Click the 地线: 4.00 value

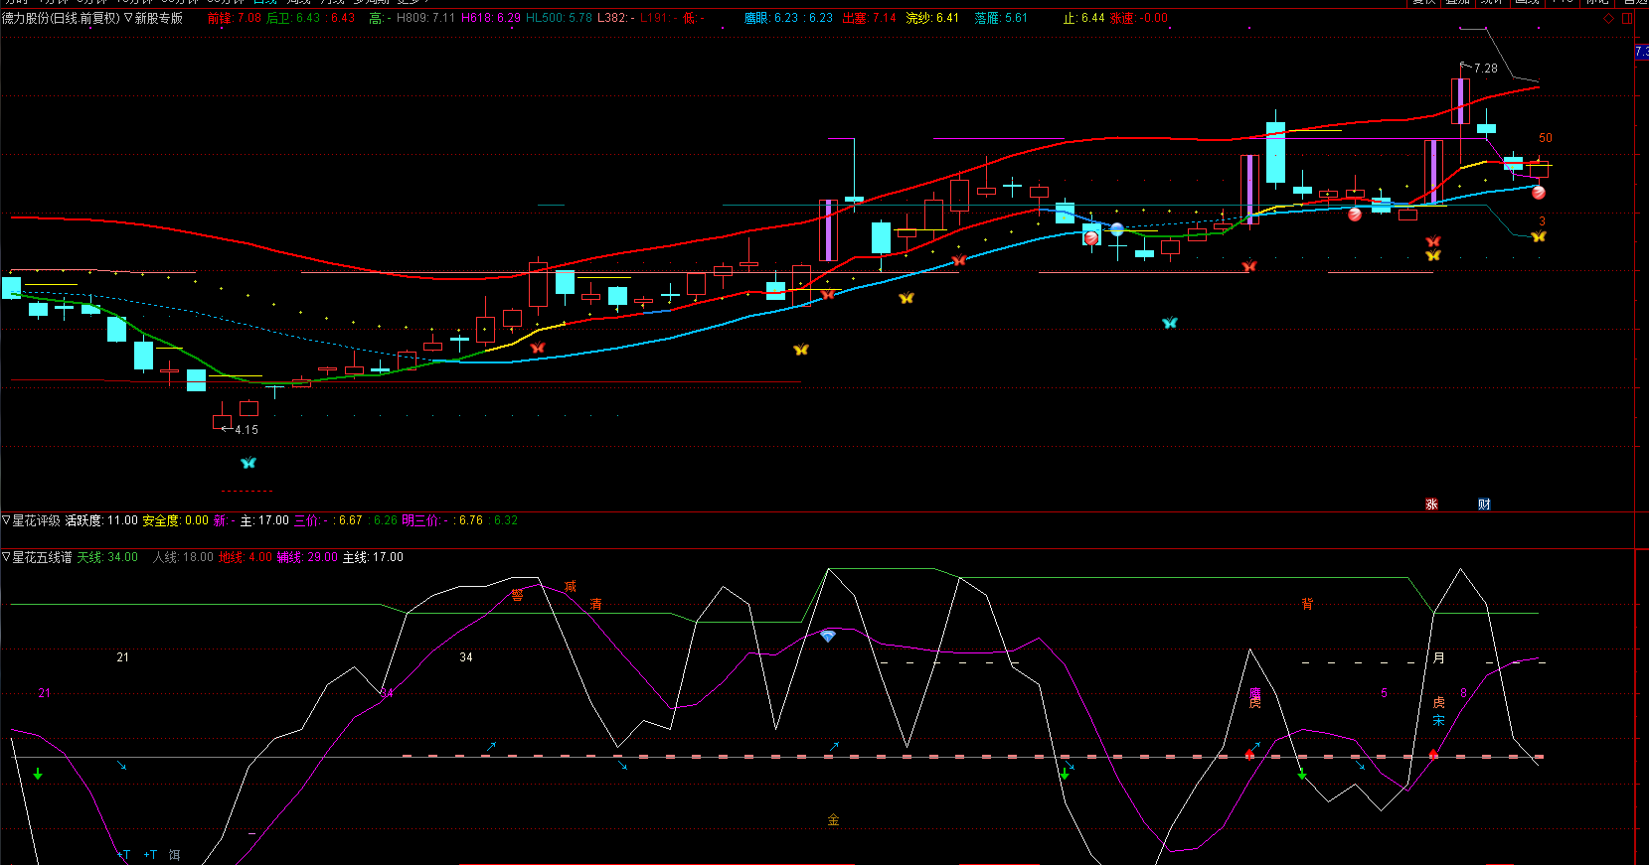(246, 557)
